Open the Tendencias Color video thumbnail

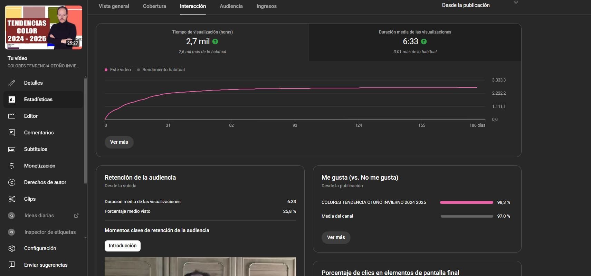click(x=44, y=28)
